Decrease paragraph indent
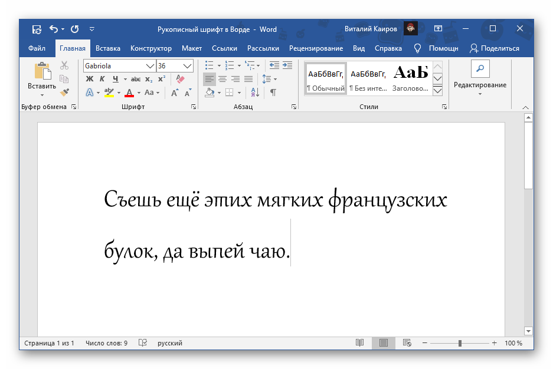 [x=274, y=65]
